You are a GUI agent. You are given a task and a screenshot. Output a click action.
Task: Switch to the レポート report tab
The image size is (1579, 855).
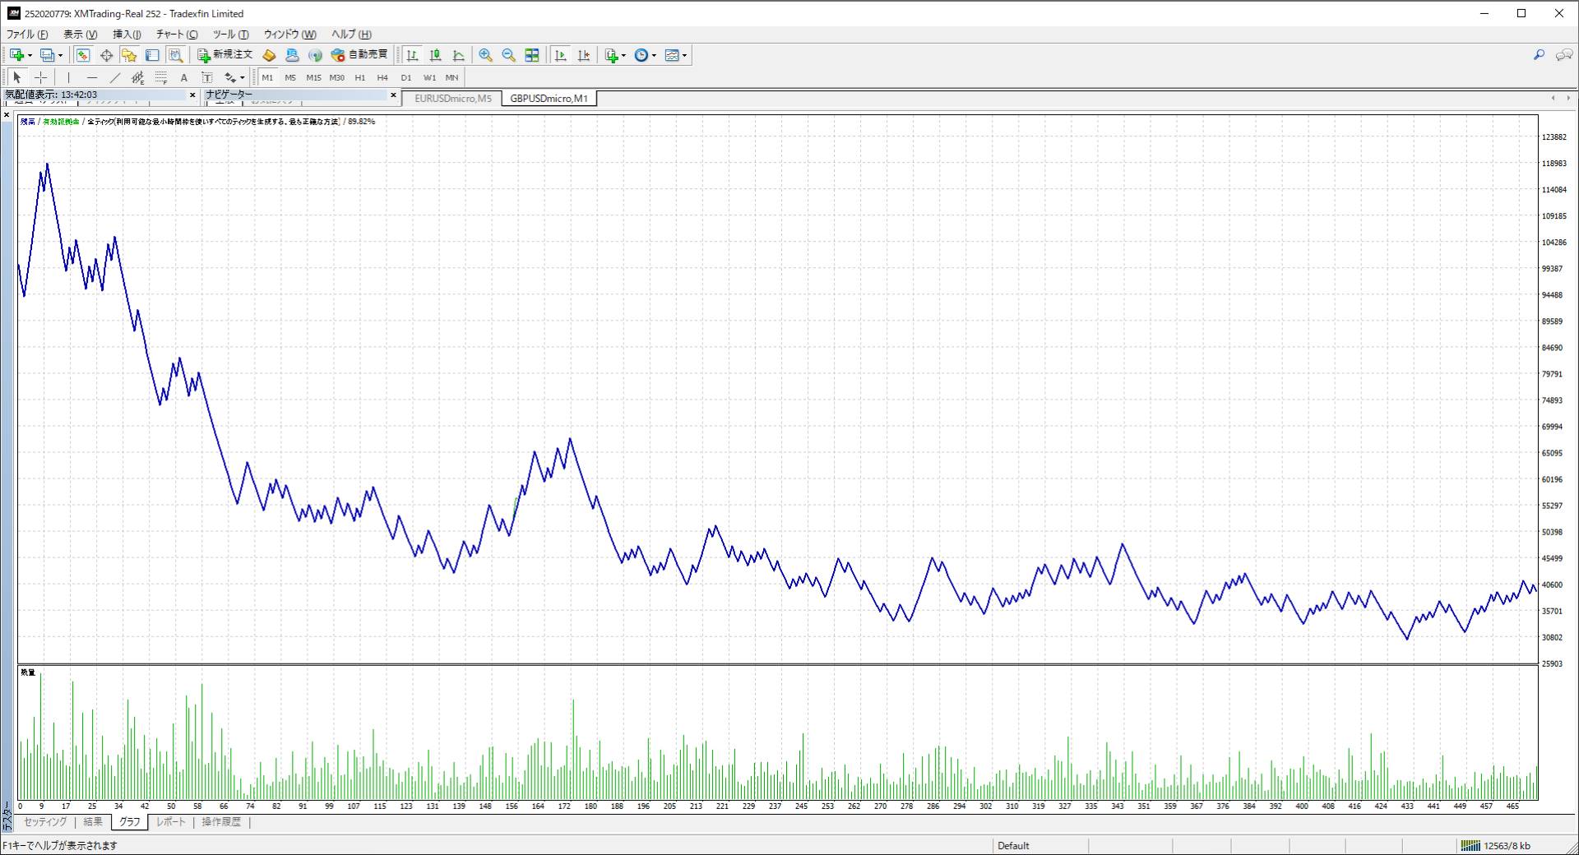pyautogui.click(x=171, y=822)
